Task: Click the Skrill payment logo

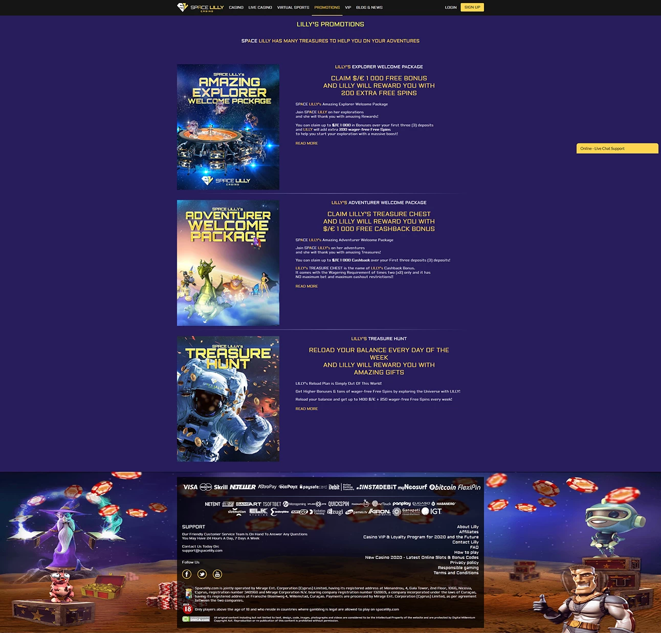Action: pyautogui.click(x=221, y=487)
